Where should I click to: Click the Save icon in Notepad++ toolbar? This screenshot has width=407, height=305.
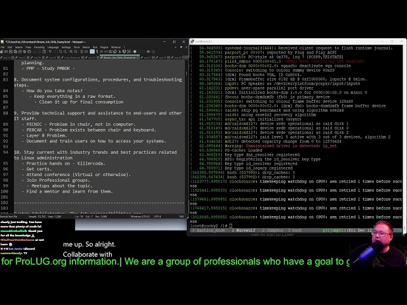[x=11, y=51]
